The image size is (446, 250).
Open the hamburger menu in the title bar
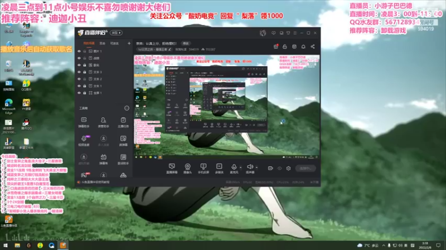[x=295, y=33]
